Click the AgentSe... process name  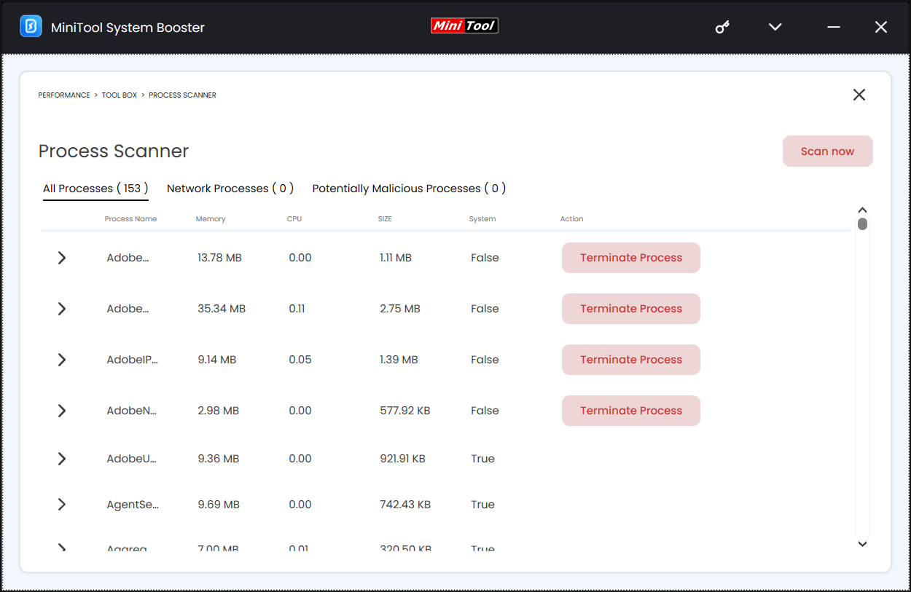click(x=133, y=505)
